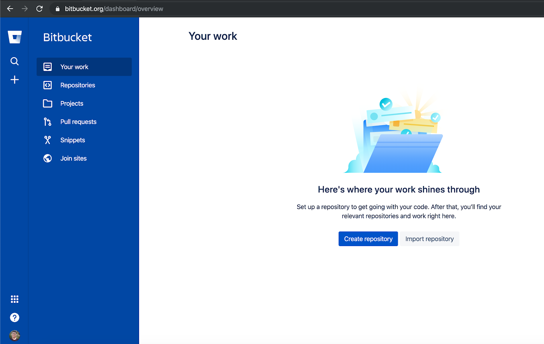The image size is (544, 344).
Task: Click the Bitbucket logo icon
Action: click(15, 37)
